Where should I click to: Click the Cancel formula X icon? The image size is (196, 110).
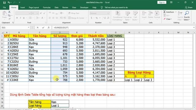(x=38, y=28)
